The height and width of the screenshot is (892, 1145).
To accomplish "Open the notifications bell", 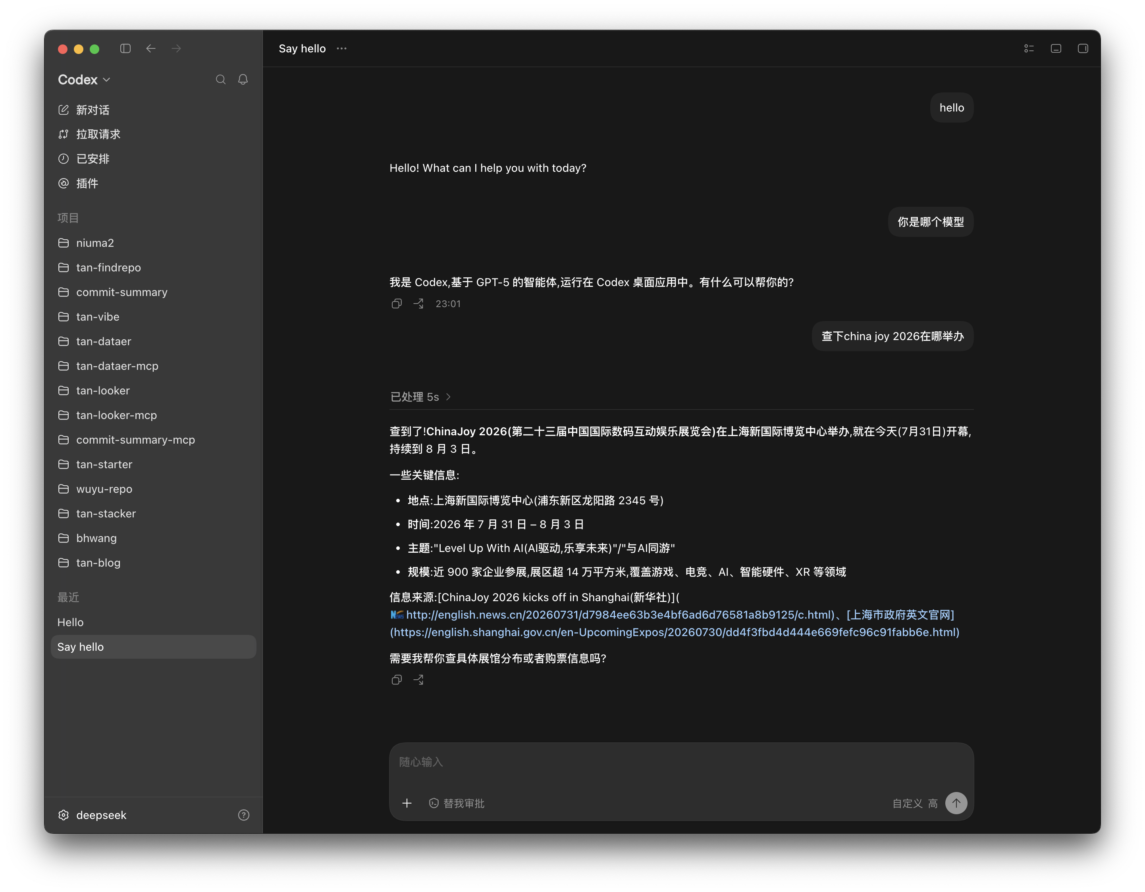I will click(x=243, y=80).
